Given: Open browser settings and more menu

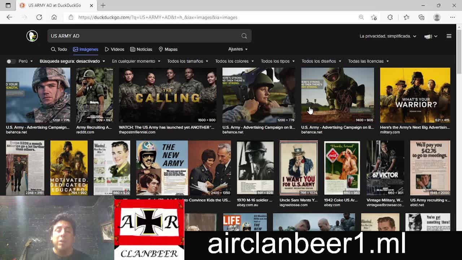Looking at the screenshot, I should pyautogui.click(x=453, y=17).
